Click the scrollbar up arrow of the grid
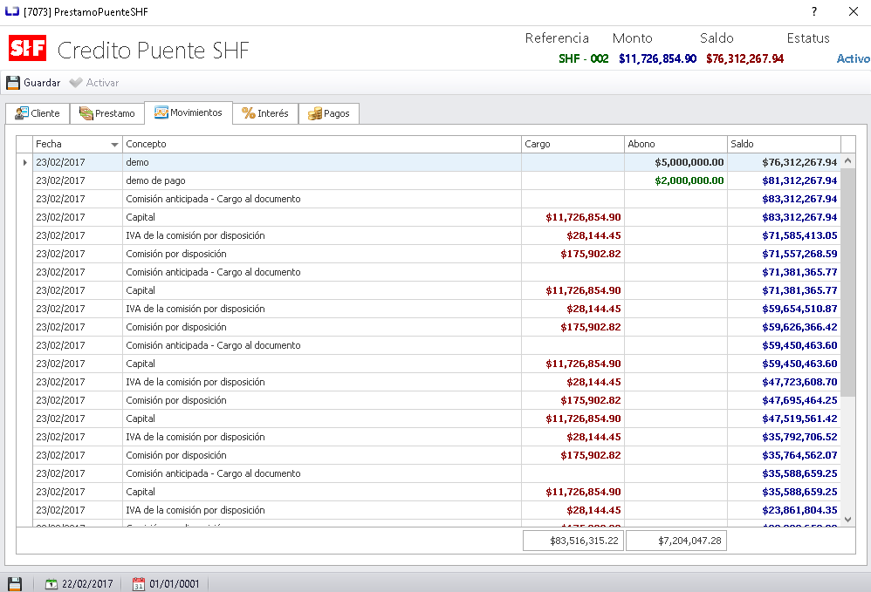 coord(847,161)
